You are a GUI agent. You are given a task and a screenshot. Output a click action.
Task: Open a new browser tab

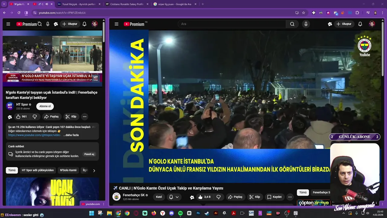point(203,4)
